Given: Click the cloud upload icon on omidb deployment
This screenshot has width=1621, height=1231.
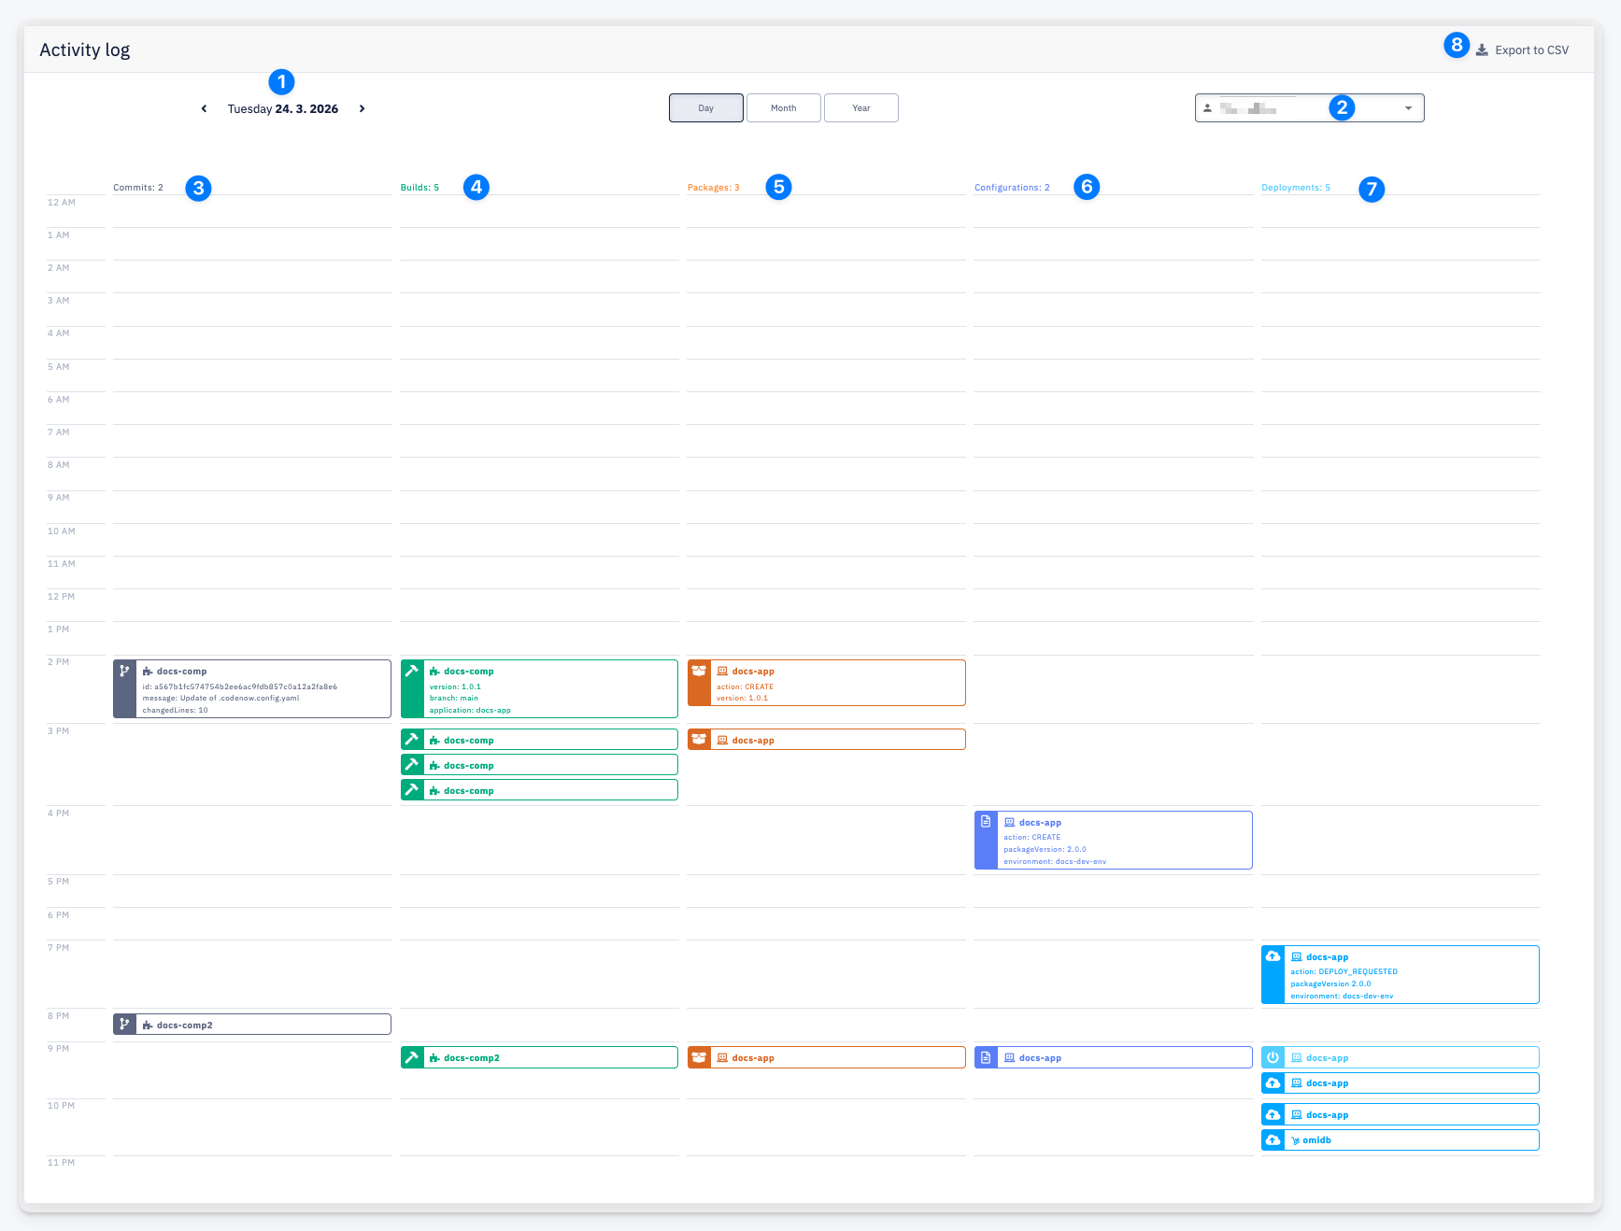Looking at the screenshot, I should click(1273, 1139).
